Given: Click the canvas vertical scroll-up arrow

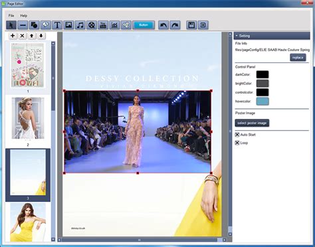Looking at the screenshot, I should pyautogui.click(x=230, y=35).
